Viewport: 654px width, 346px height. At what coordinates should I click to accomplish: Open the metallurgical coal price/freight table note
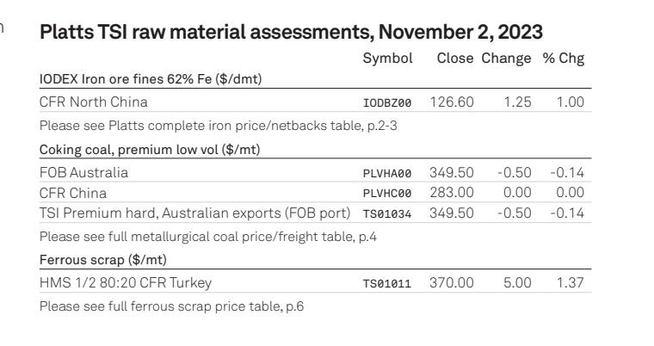coord(207,237)
